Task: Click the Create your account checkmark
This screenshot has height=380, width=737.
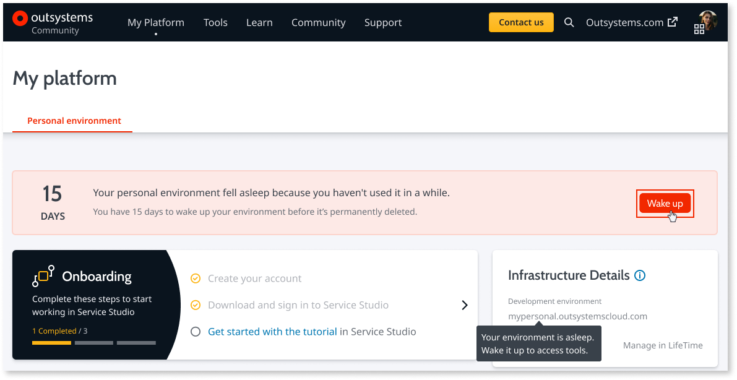Action: [196, 279]
